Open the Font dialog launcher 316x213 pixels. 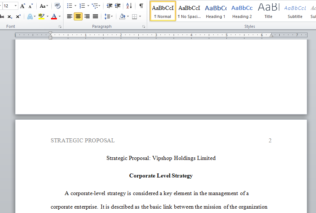60,26
